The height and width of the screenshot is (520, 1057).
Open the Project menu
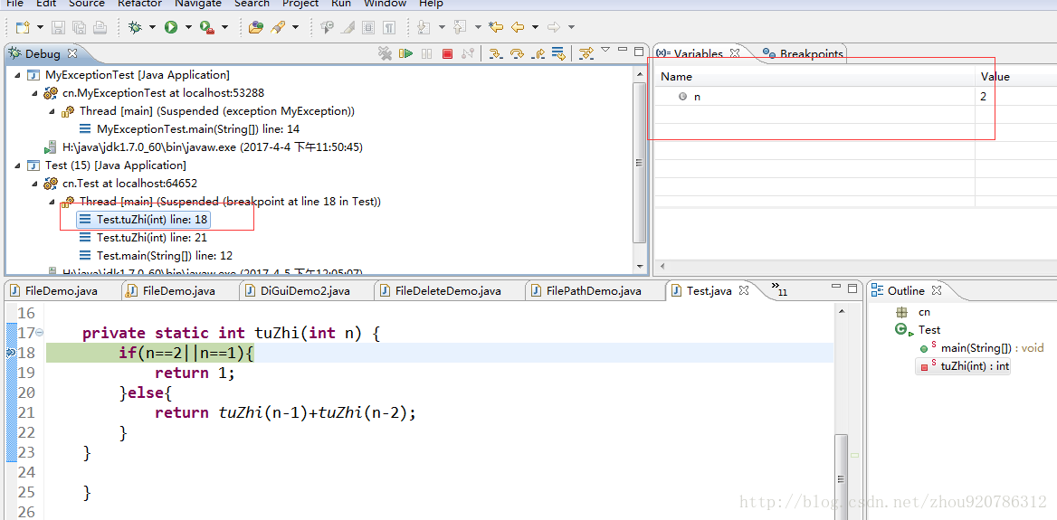(x=300, y=4)
